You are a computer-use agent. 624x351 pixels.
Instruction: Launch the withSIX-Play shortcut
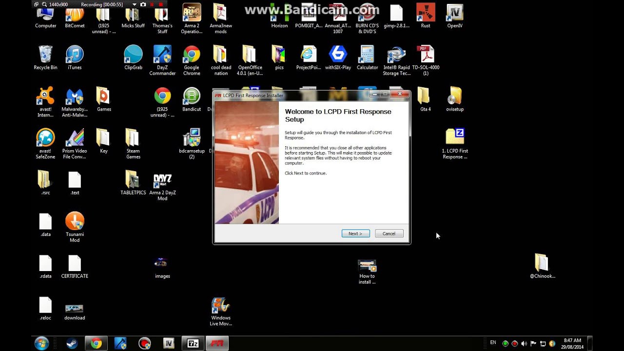[x=338, y=58]
